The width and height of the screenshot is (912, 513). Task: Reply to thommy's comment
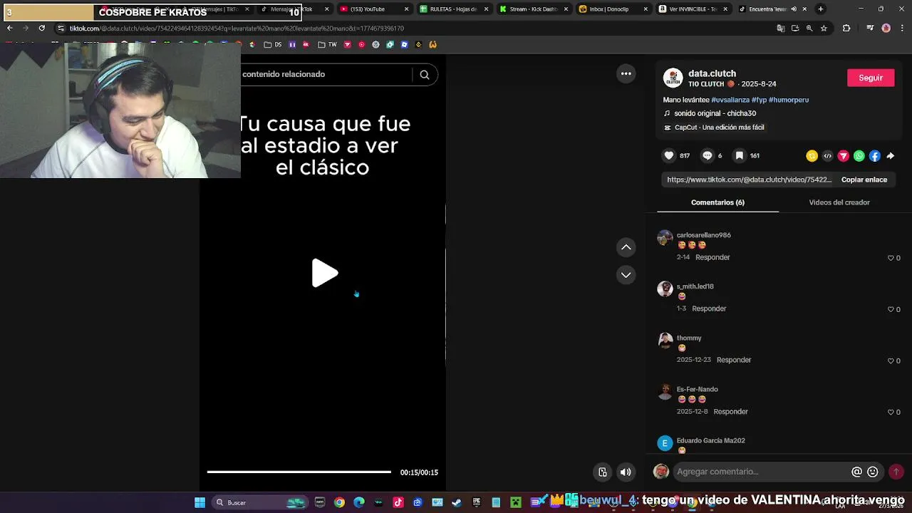[x=734, y=360]
